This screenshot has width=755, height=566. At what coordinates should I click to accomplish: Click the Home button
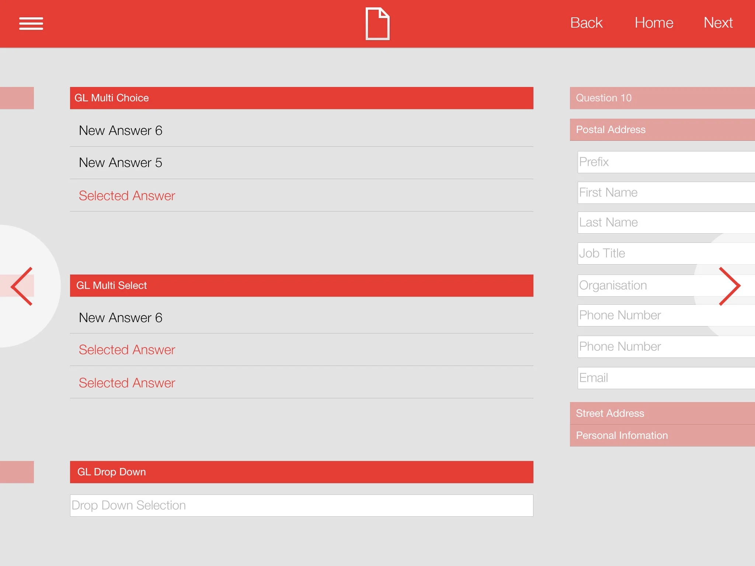[654, 23]
